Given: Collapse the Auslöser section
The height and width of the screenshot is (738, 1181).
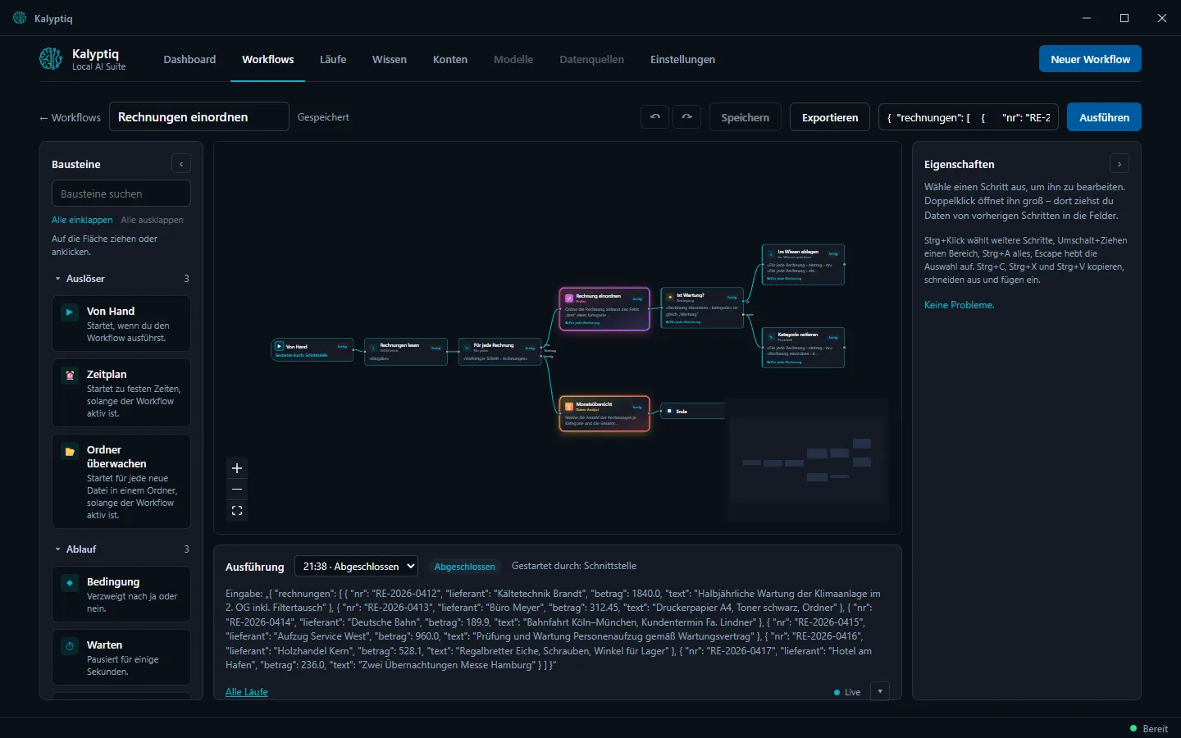Looking at the screenshot, I should (x=121, y=279).
